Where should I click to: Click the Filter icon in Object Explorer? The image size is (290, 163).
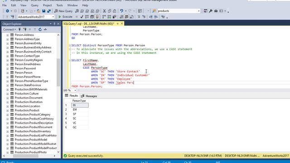35,29
